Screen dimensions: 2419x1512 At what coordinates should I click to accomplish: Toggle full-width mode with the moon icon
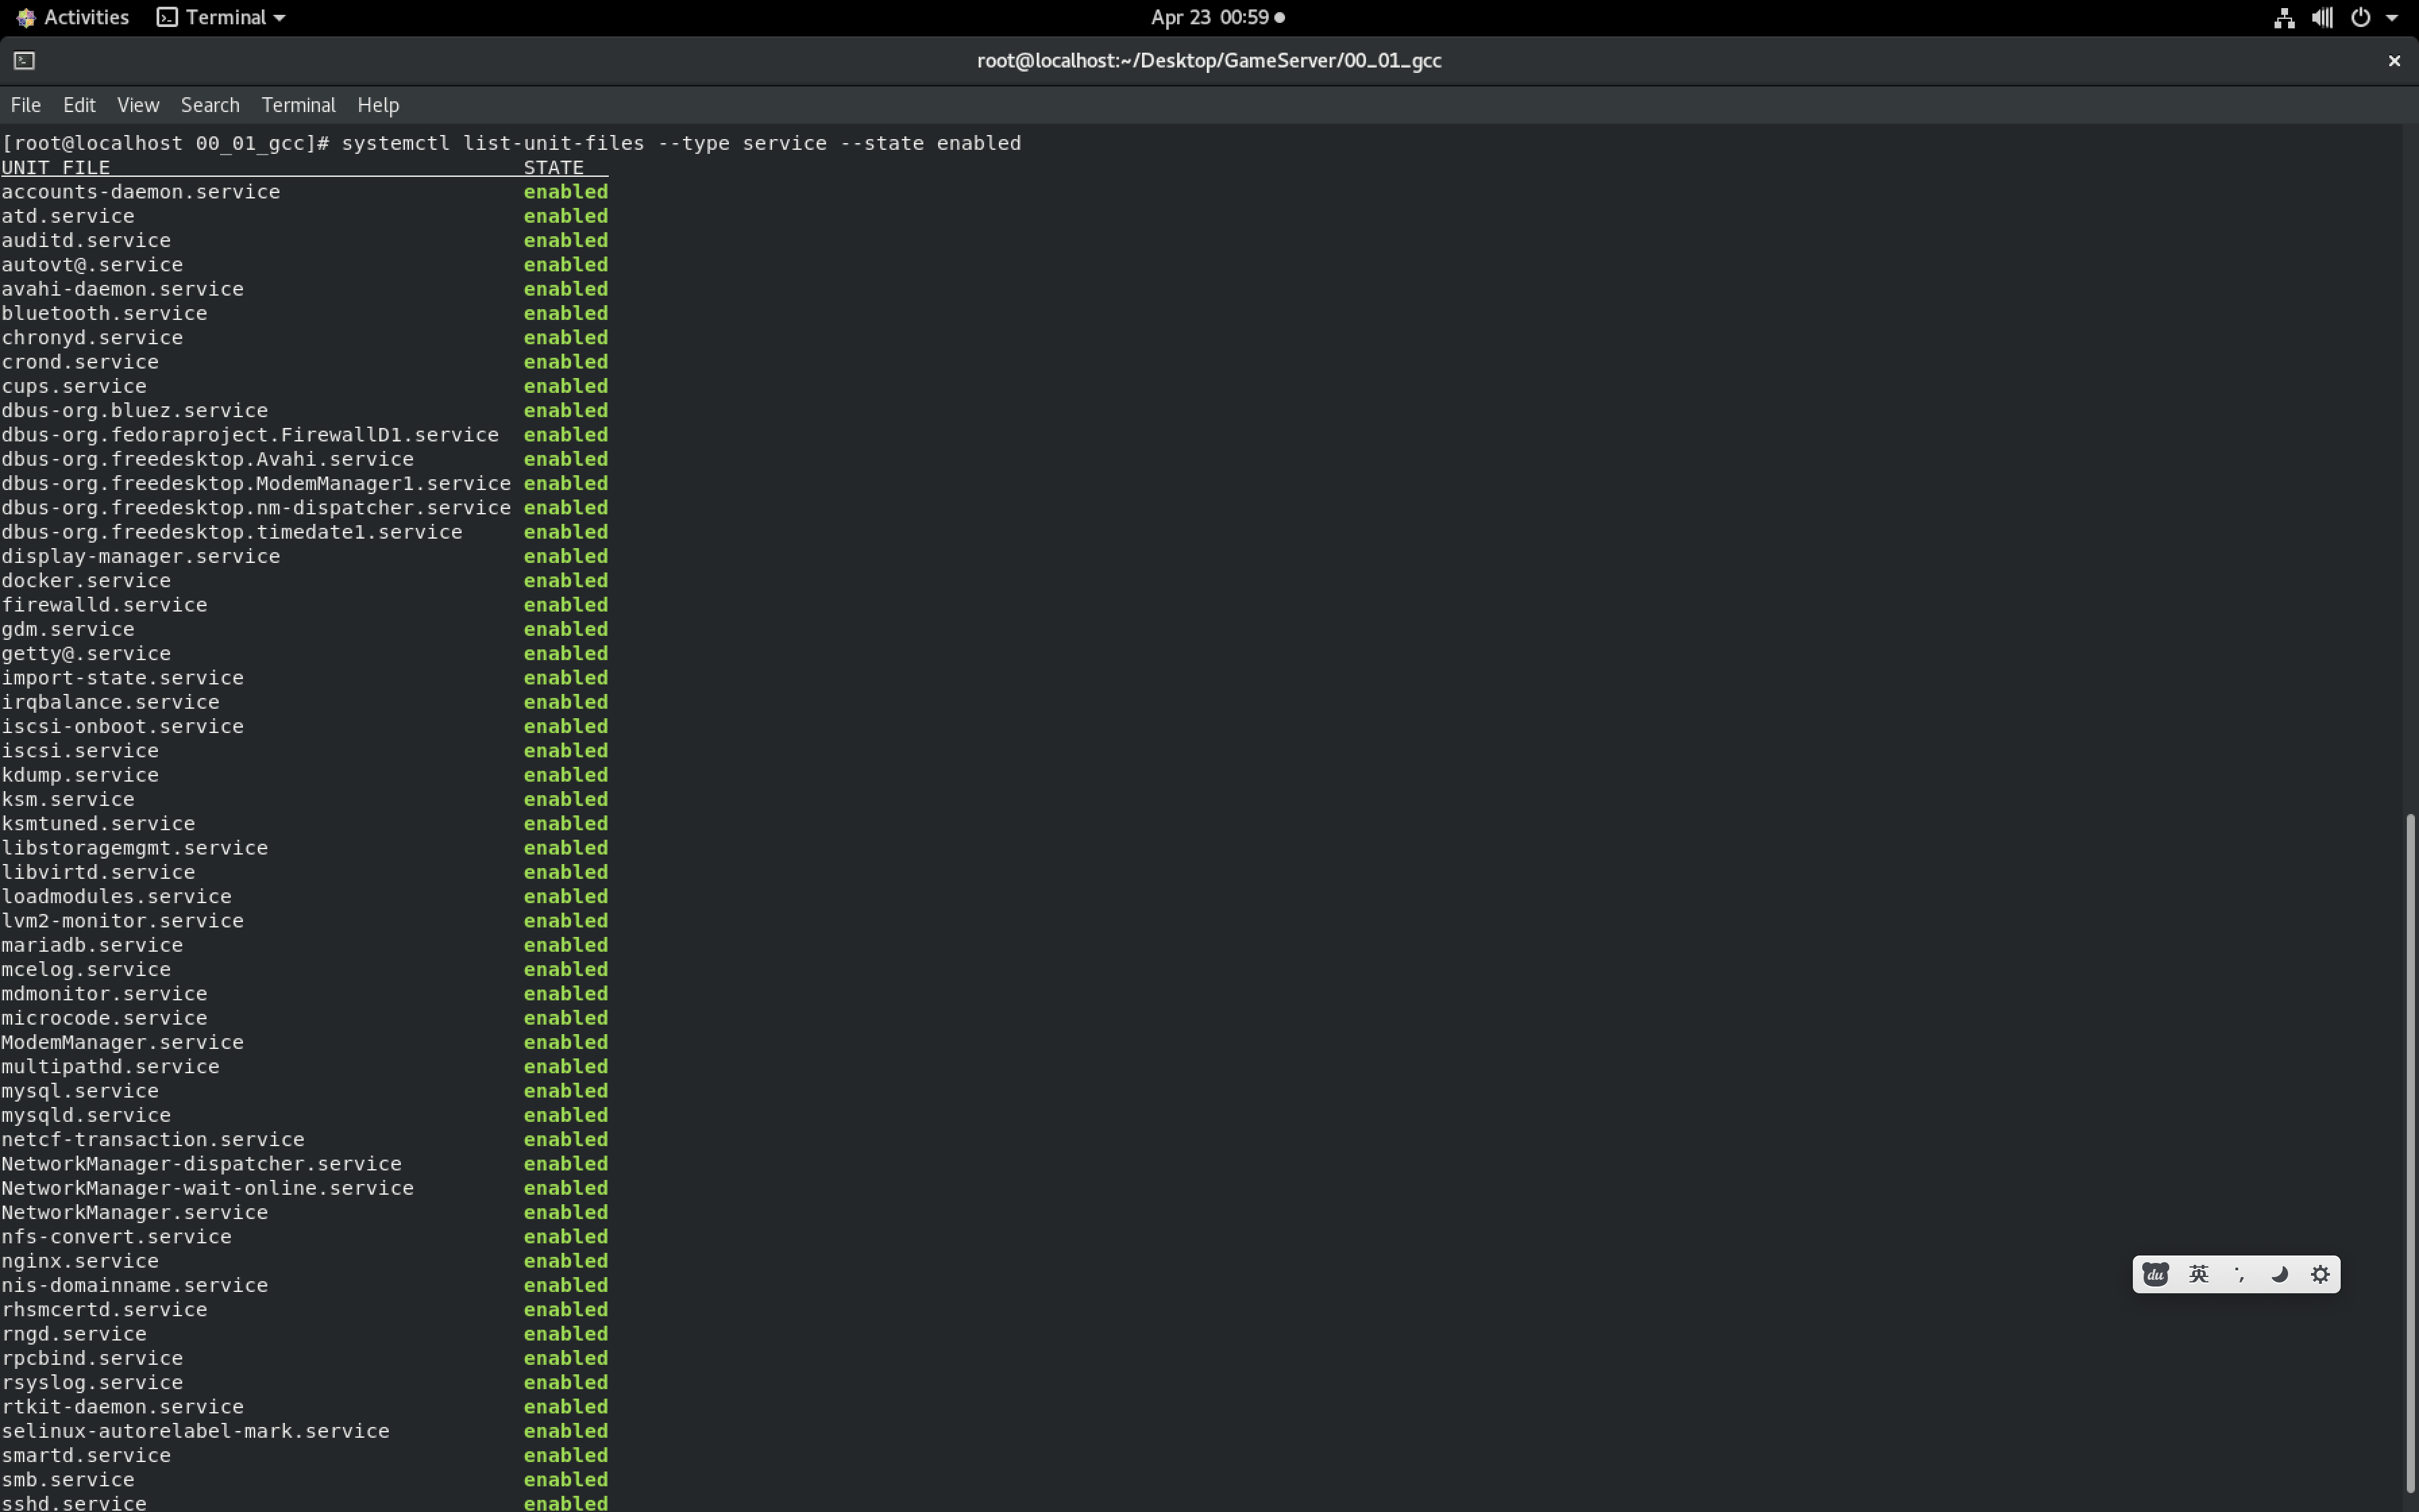tap(2280, 1274)
